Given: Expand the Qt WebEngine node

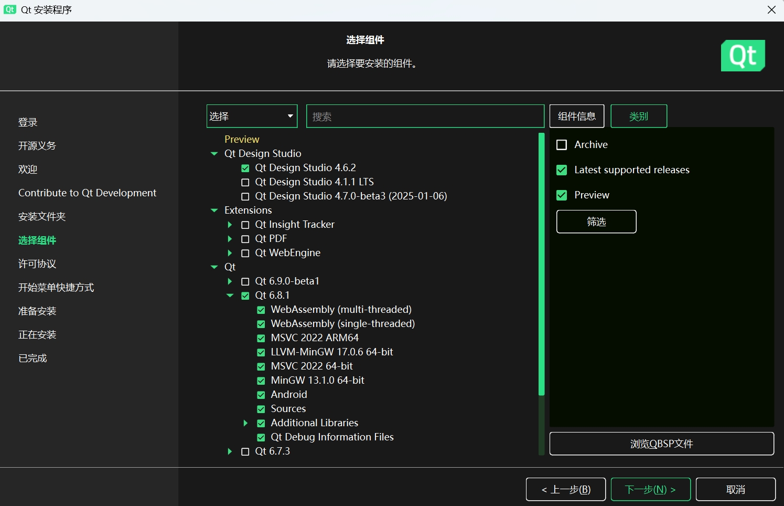Looking at the screenshot, I should 230,253.
